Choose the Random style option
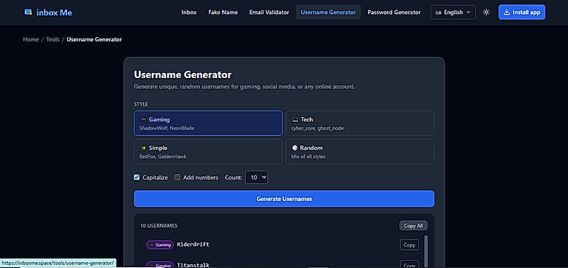Viewport: 568px width, 268px height. tap(360, 151)
